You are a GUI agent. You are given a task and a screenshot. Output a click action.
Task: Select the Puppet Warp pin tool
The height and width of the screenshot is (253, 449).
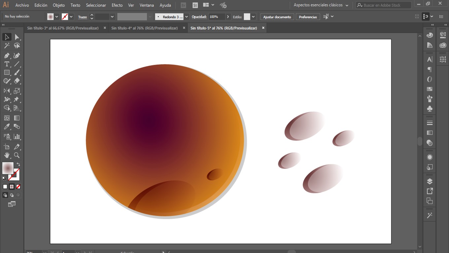tap(17, 99)
